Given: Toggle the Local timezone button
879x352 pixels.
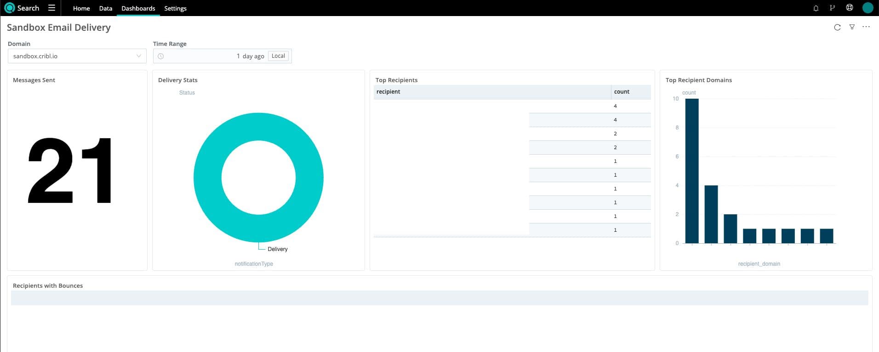Looking at the screenshot, I should coord(278,56).
